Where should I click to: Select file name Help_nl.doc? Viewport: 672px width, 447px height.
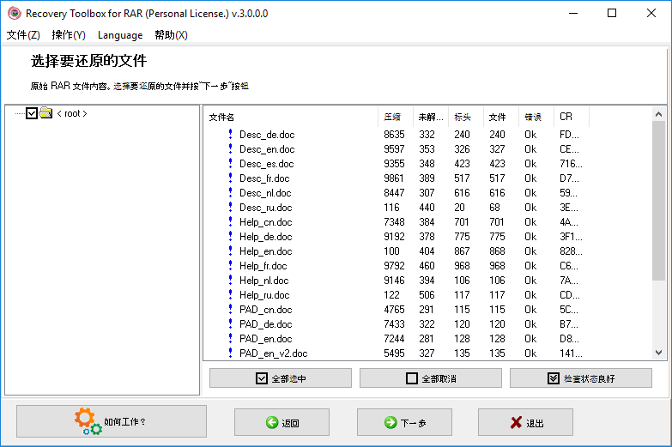[x=264, y=281]
